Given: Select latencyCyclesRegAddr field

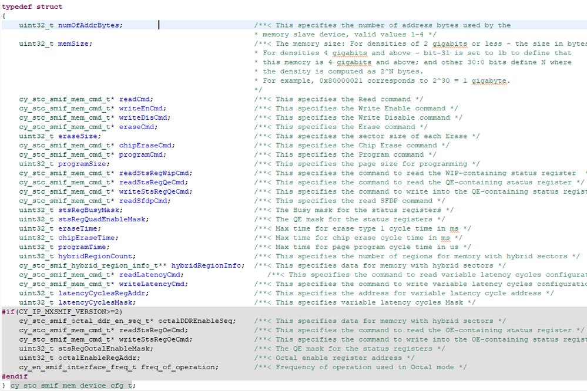Looking at the screenshot, I should pos(102,293).
